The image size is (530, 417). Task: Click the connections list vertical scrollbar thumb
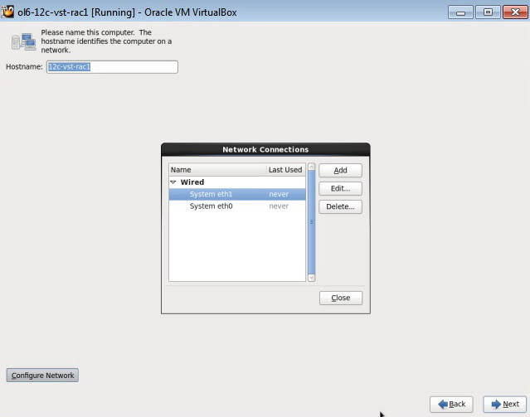(x=311, y=222)
